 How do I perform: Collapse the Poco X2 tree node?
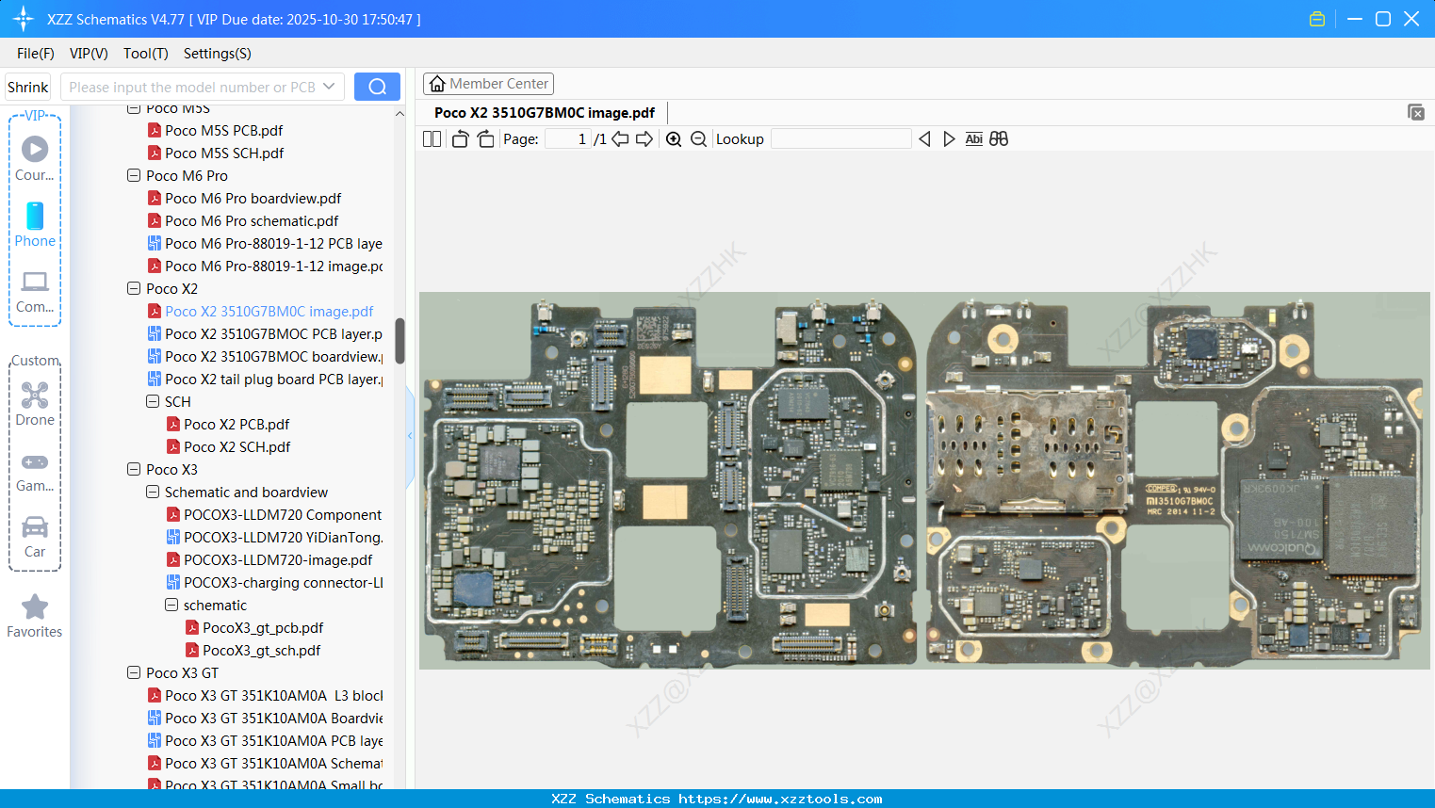(x=133, y=288)
